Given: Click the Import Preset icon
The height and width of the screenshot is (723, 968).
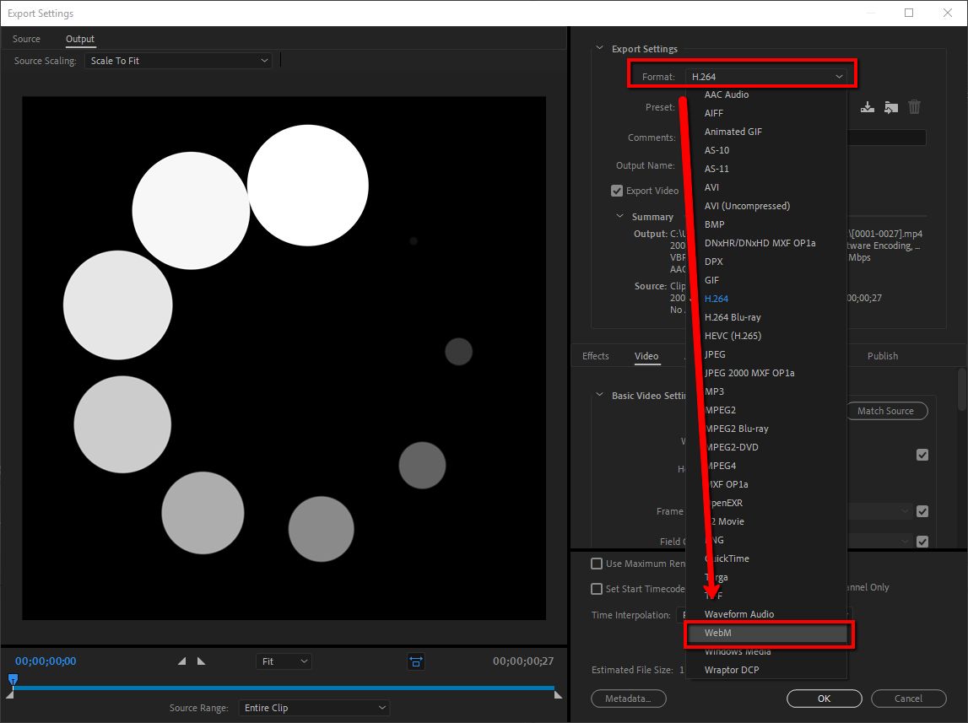Looking at the screenshot, I should tap(891, 107).
